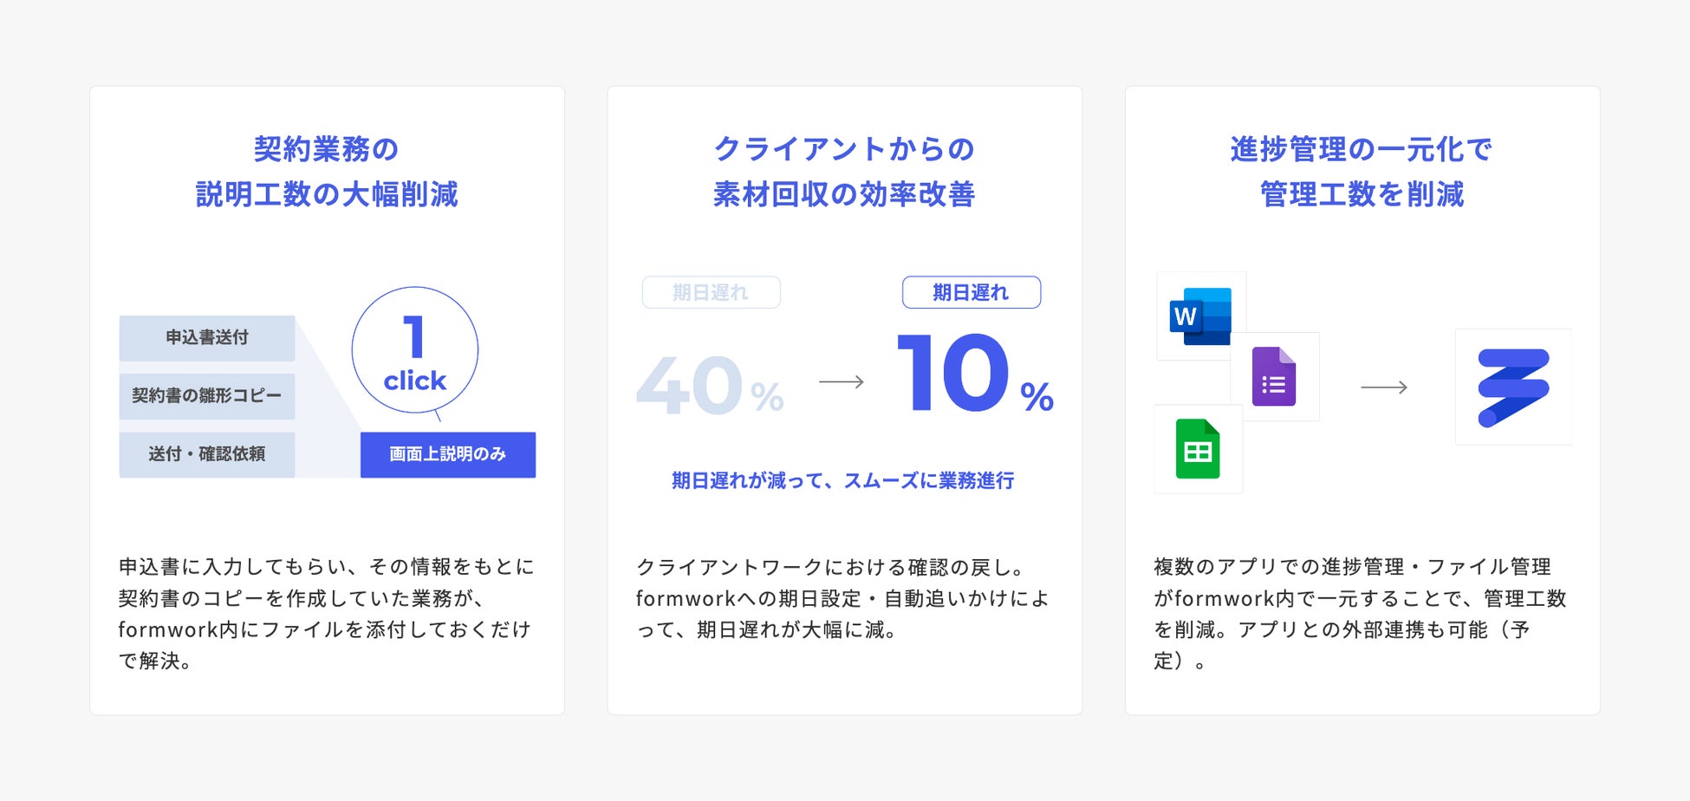Screen dimensions: 1690x801
Task: Click the faded 期日遅れ label badge
Action: [x=711, y=293]
